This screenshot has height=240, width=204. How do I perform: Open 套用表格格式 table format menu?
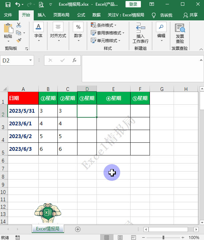108,33
